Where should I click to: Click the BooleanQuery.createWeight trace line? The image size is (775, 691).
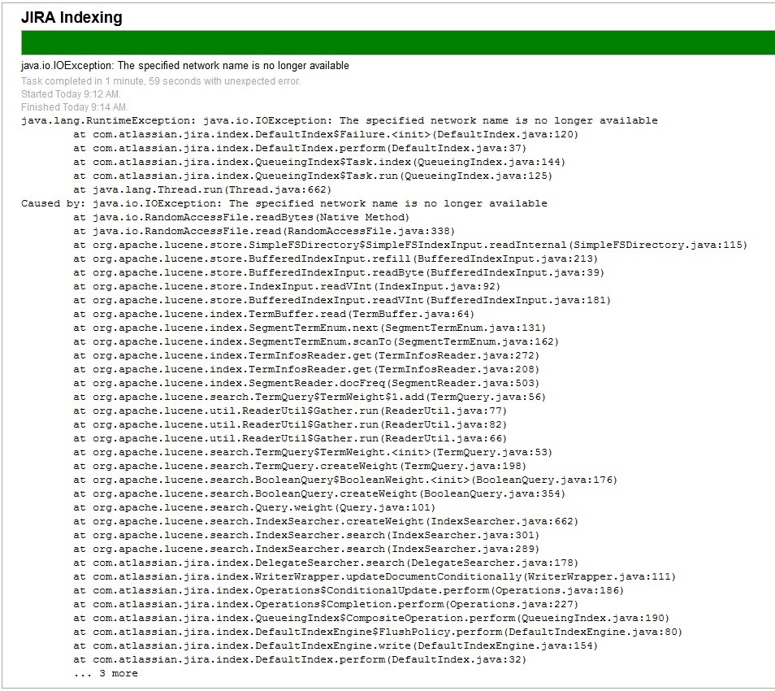click(319, 494)
